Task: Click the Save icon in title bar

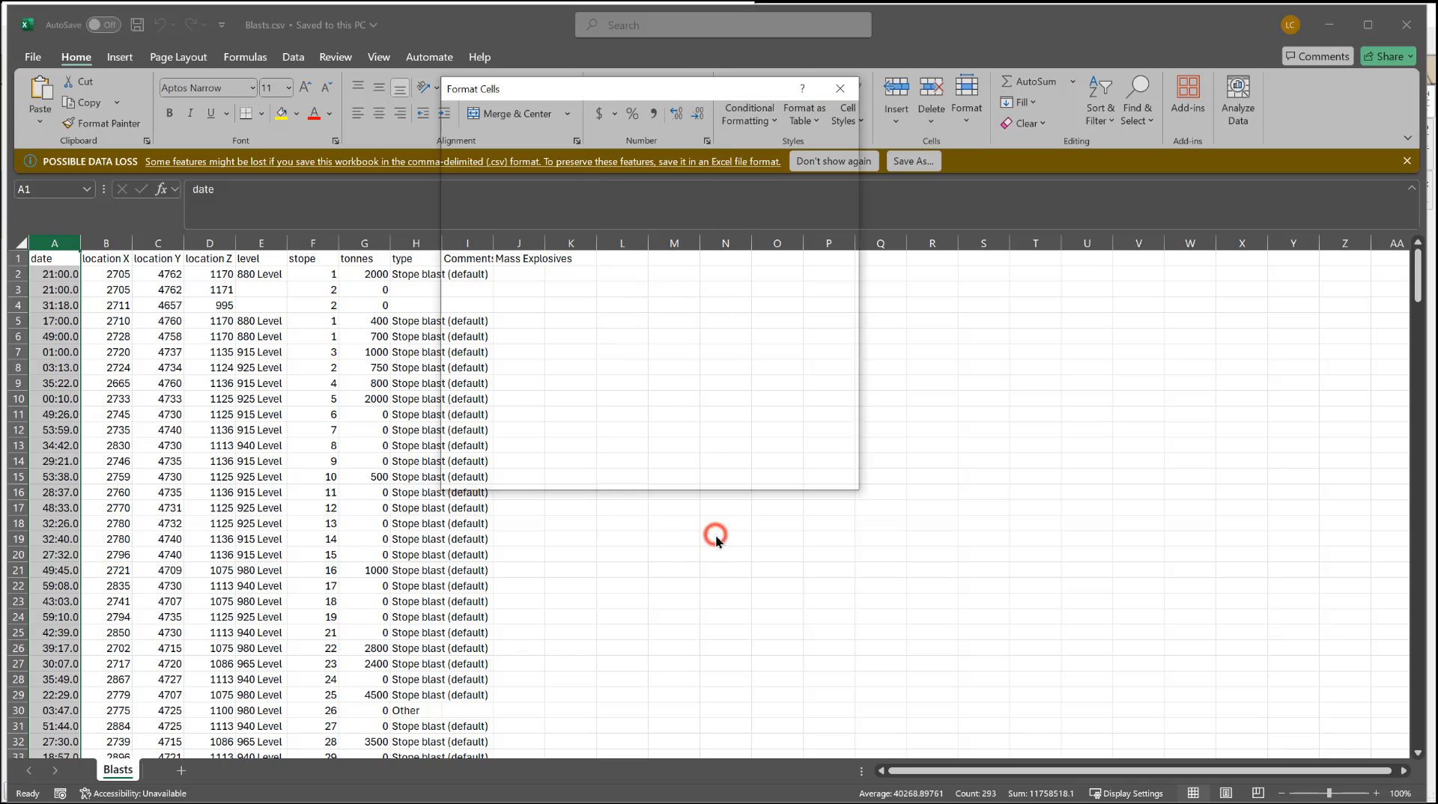Action: (x=137, y=25)
